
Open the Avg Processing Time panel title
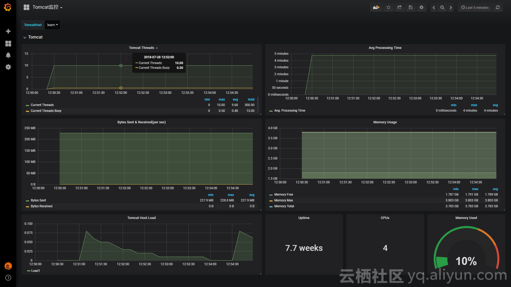[x=385, y=48]
